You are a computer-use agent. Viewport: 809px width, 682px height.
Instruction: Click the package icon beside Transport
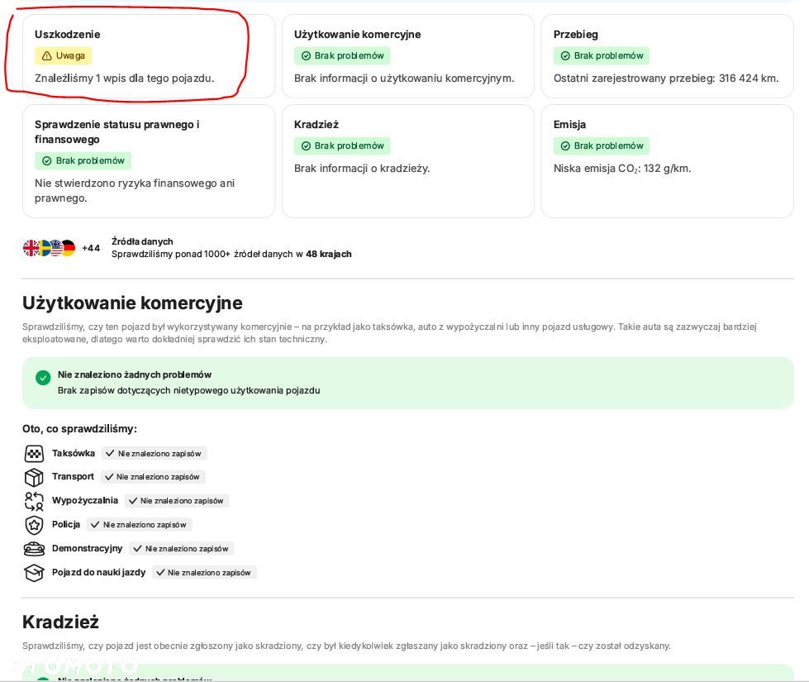click(x=34, y=477)
